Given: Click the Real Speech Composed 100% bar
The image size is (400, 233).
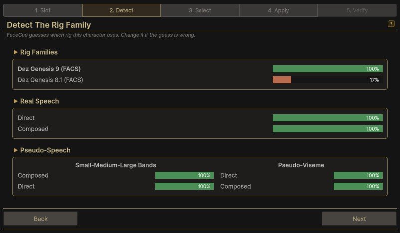Looking at the screenshot, I should click(328, 129).
